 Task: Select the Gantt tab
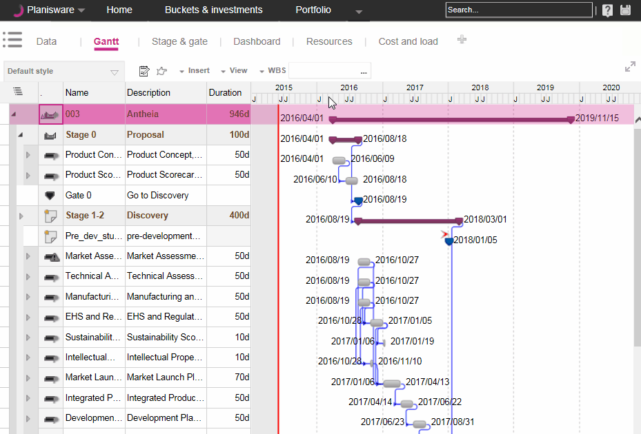coord(106,41)
